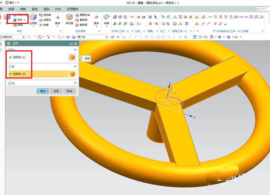The width and height of the screenshot is (270, 195).
Task: Reset the 合并 dialog with the reset icon
Action: point(71,44)
